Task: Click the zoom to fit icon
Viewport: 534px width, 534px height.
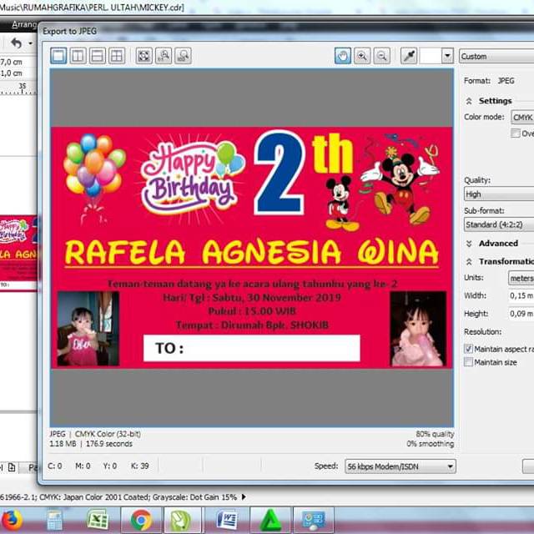Action: click(x=144, y=56)
